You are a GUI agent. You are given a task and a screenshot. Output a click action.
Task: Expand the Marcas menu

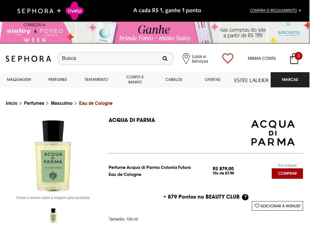pyautogui.click(x=290, y=80)
